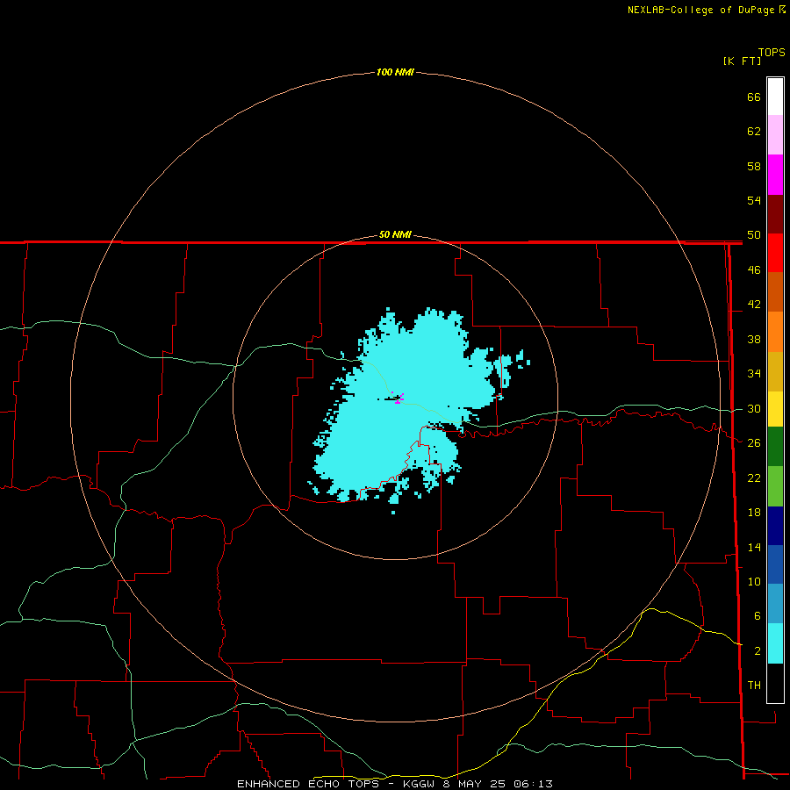The width and height of the screenshot is (790, 790).
Task: Click the "100 NMI" range ring label
Action: [395, 72]
